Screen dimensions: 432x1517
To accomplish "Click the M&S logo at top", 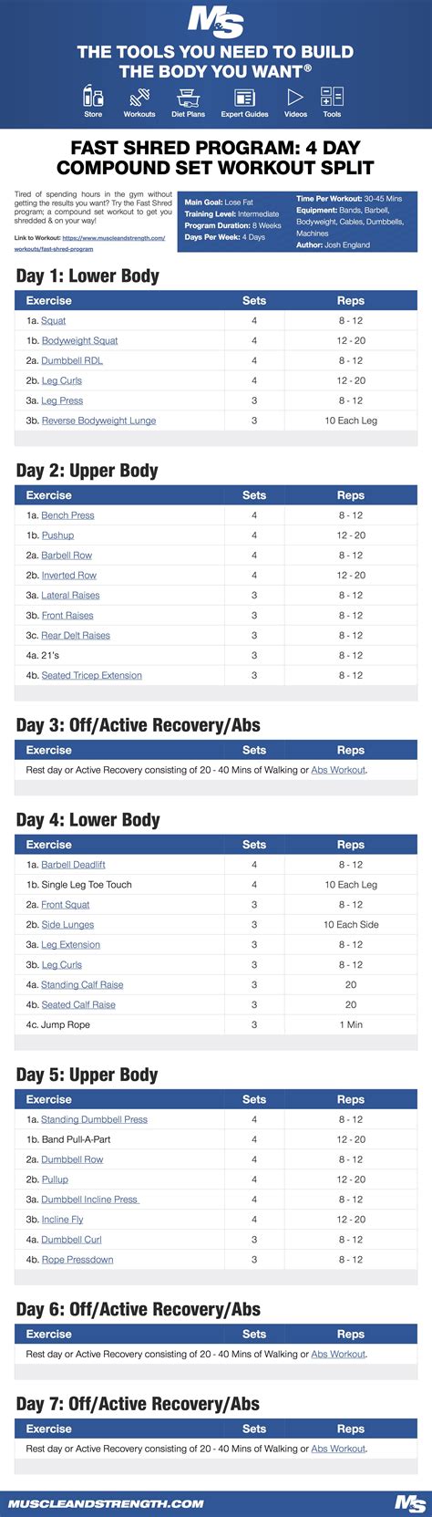I will pyautogui.click(x=215, y=20).
